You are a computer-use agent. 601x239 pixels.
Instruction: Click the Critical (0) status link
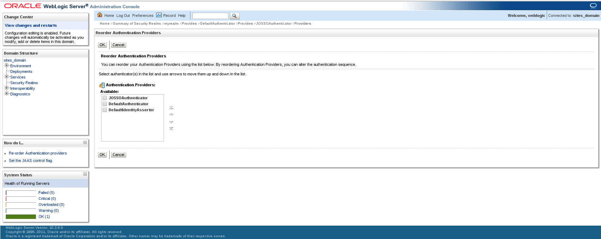click(47, 199)
